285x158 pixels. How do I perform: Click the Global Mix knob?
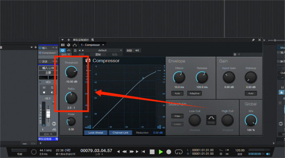click(x=251, y=120)
